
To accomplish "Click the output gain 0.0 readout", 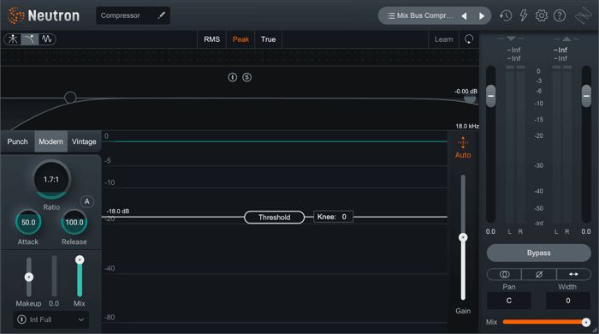I will [x=586, y=231].
